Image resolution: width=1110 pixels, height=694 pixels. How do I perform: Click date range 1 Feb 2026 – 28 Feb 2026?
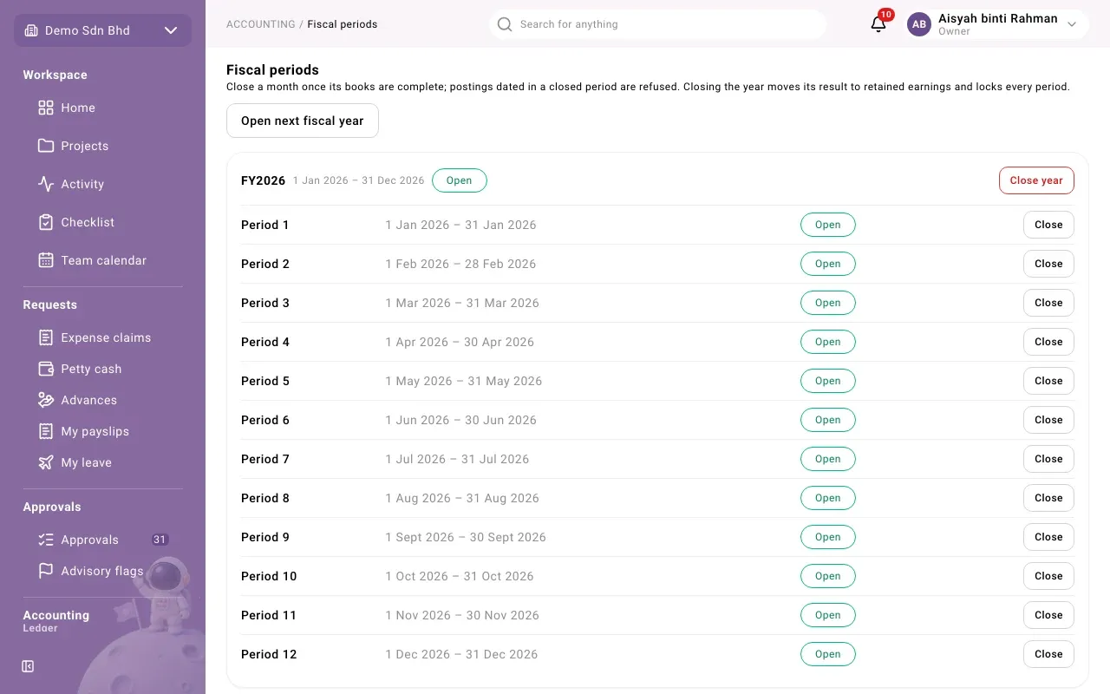point(460,264)
